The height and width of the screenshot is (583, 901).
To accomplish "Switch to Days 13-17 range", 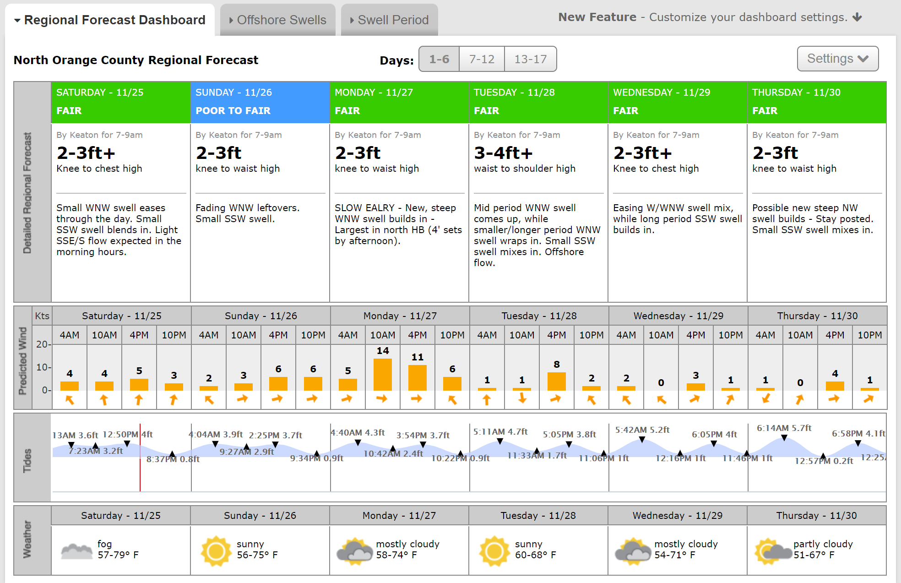I will [530, 59].
